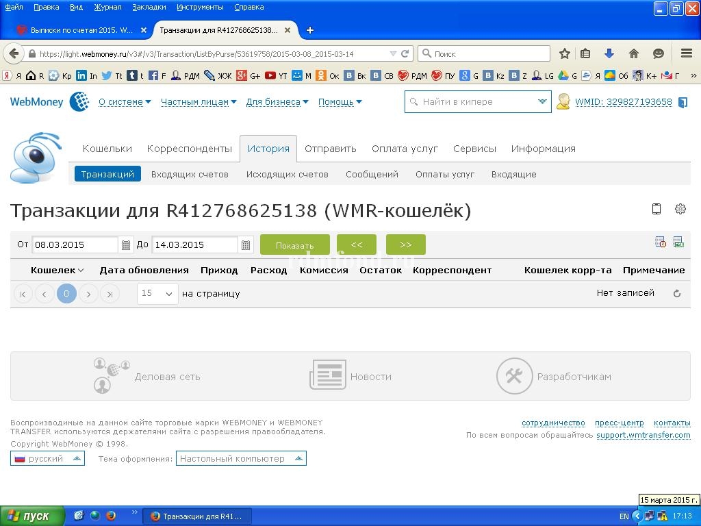
Task: Open the support.wmtransfer.com link
Action: pos(643,435)
